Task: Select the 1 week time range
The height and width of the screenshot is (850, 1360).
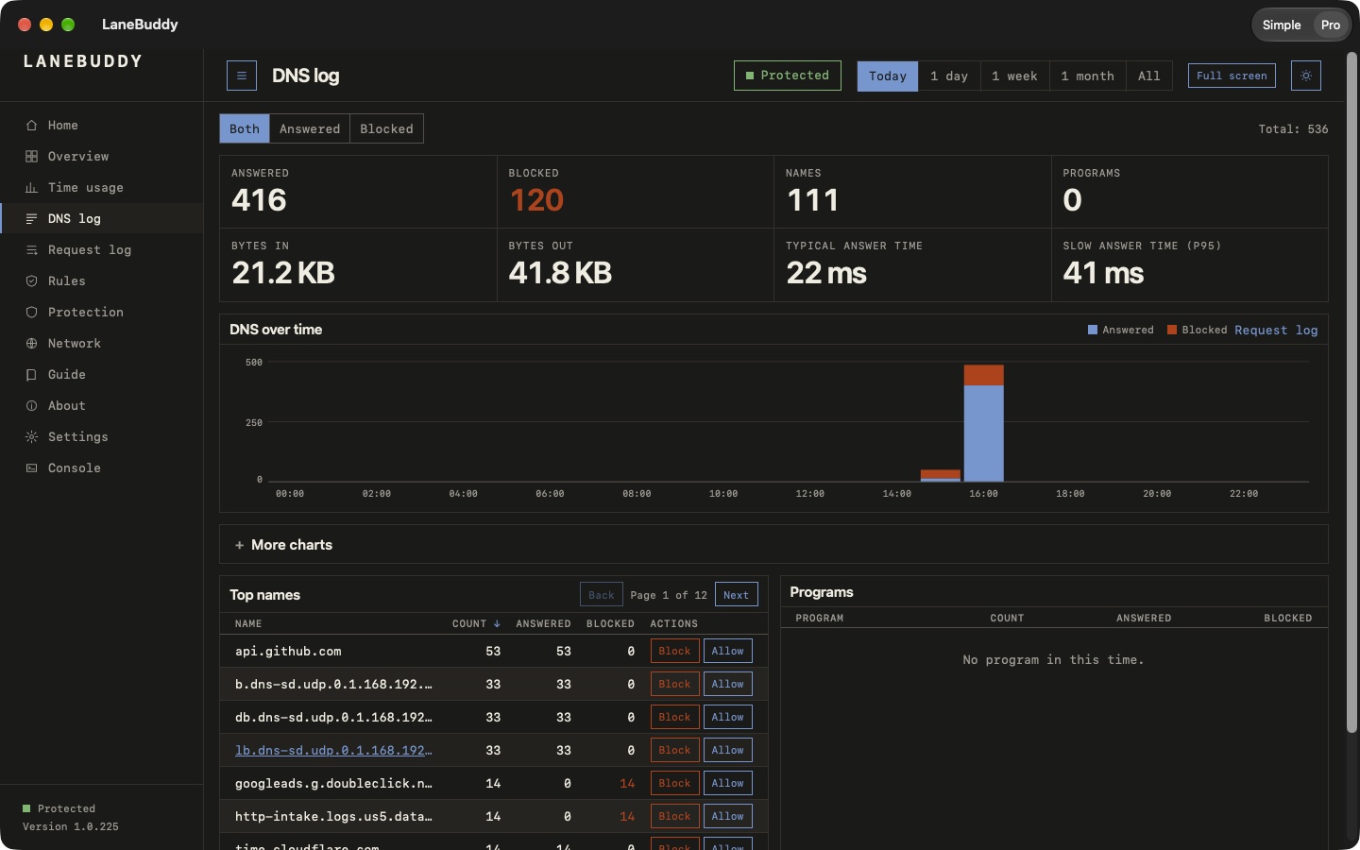Action: 1014,76
